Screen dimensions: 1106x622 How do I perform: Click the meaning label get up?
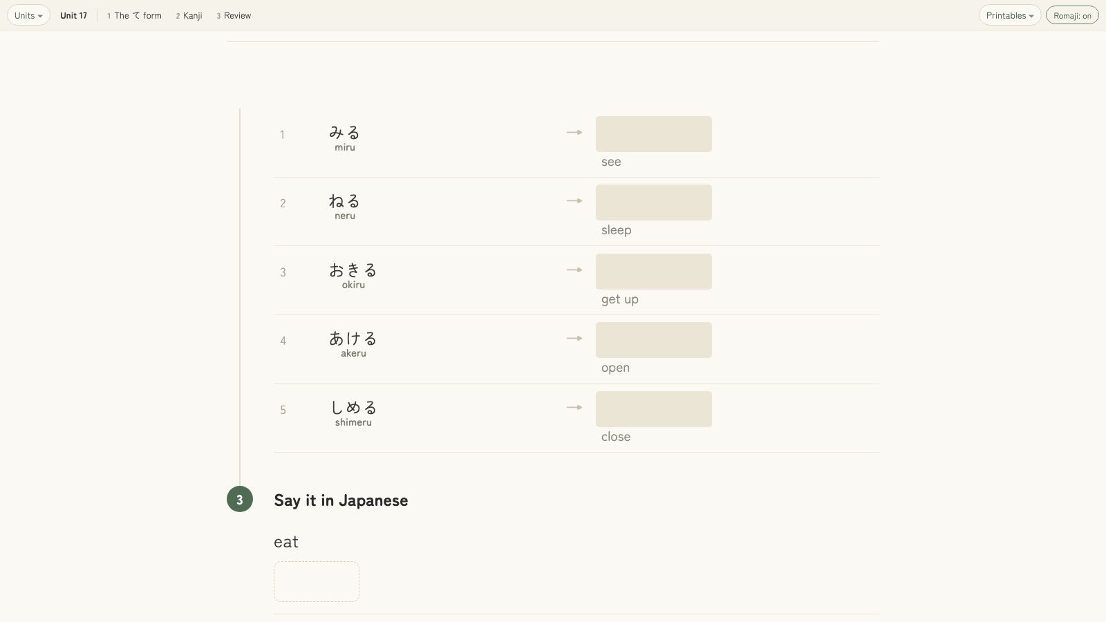619,299
